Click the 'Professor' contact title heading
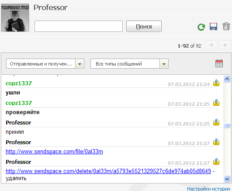232x191 pixels. [50, 7]
